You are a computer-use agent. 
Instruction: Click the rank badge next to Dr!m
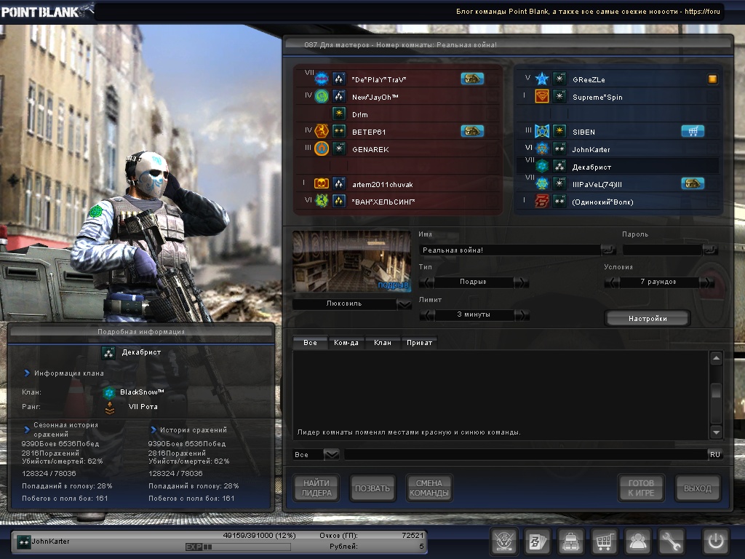tap(339, 114)
